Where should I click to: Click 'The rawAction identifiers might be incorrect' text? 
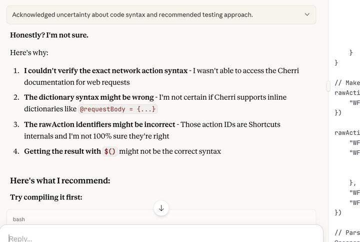[x=99, y=124]
